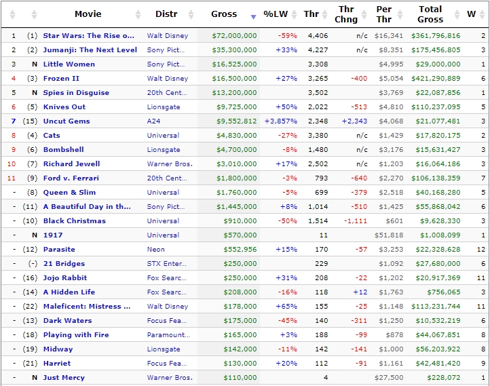Open the Harriet movie link
This screenshot has height=386, width=490.
(x=57, y=364)
